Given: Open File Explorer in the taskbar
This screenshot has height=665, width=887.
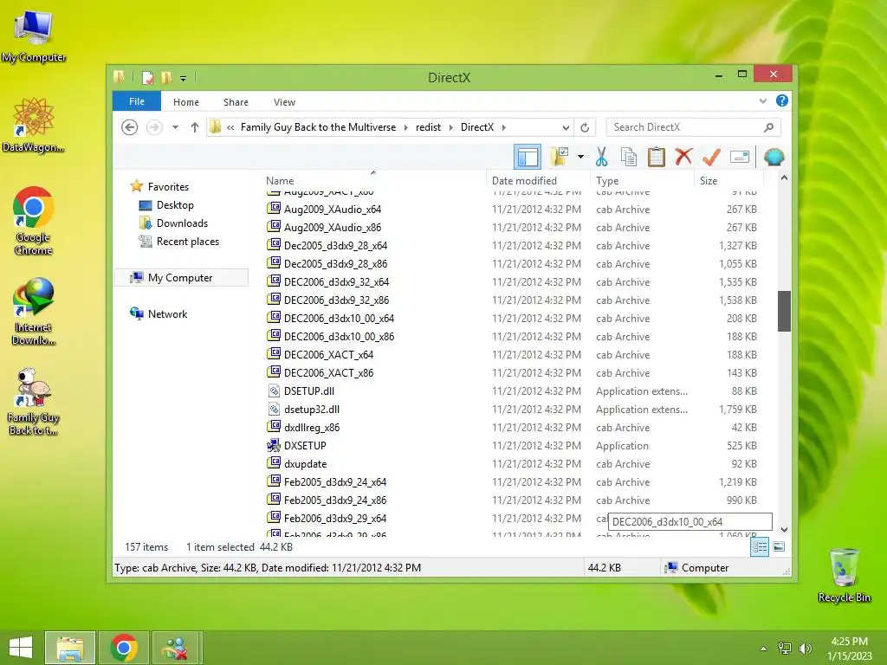Looking at the screenshot, I should 69,648.
